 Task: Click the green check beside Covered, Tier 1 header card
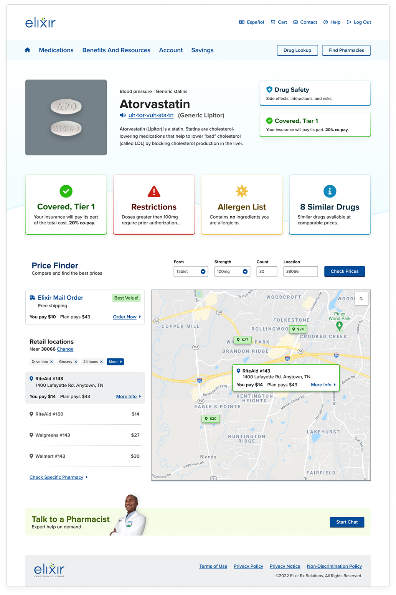coord(269,121)
